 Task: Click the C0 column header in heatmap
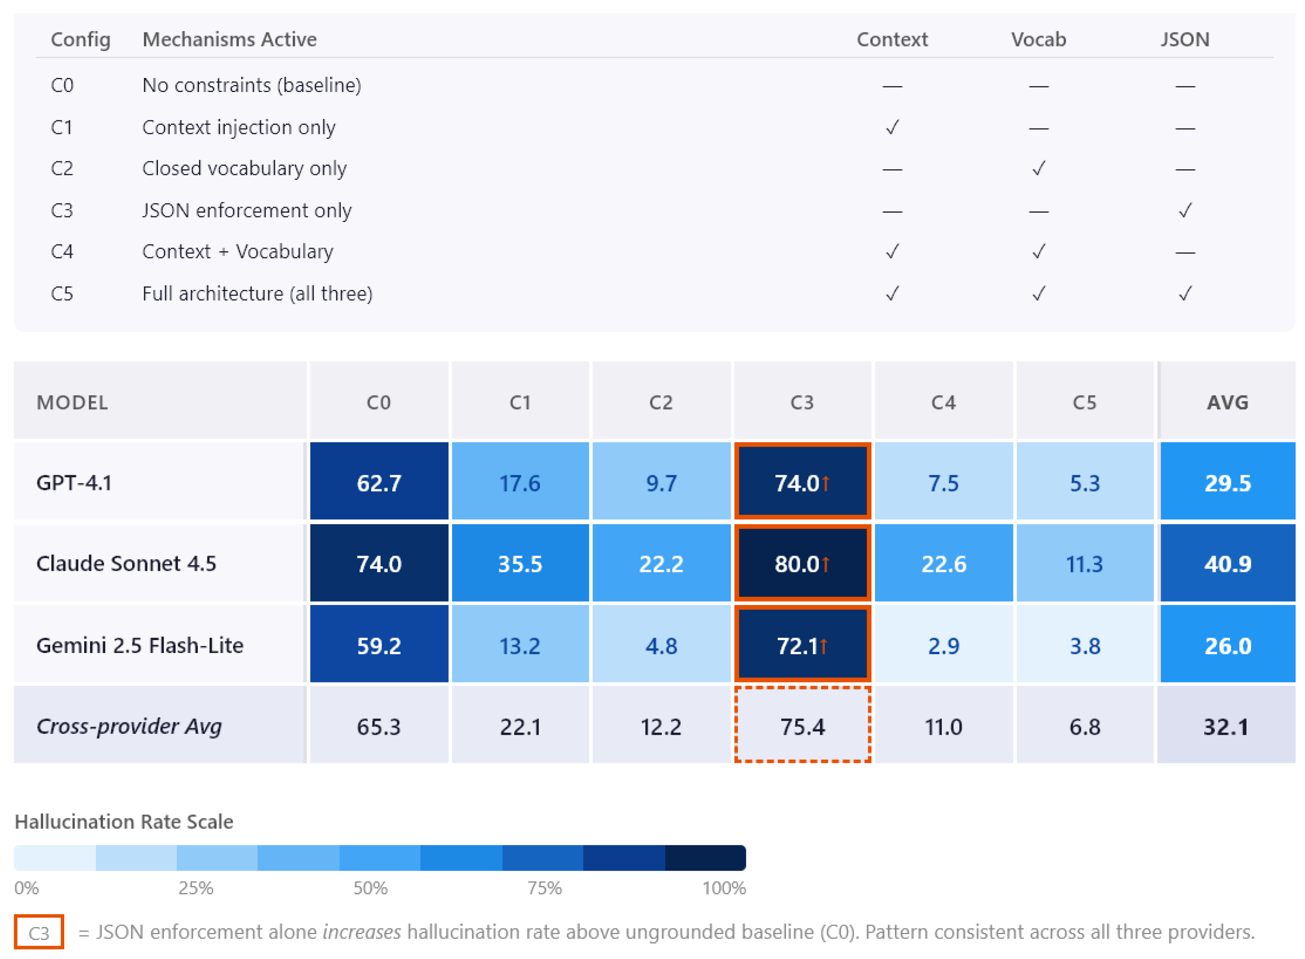point(379,402)
